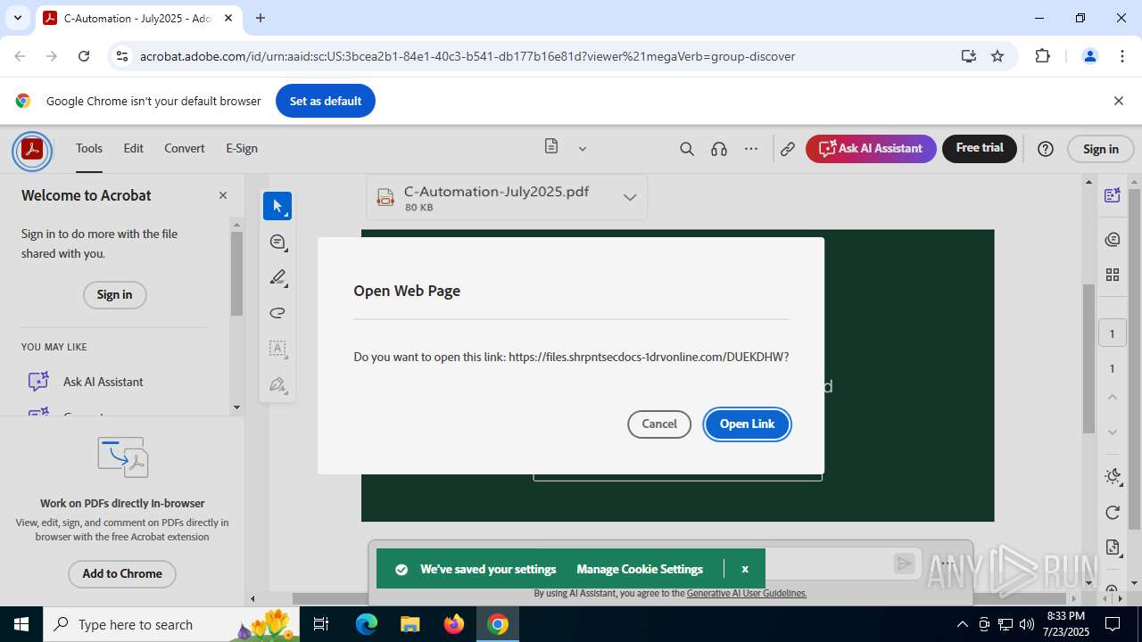Image resolution: width=1142 pixels, height=642 pixels.
Task: Click Sign in inside Welcome panel
Action: (x=114, y=294)
